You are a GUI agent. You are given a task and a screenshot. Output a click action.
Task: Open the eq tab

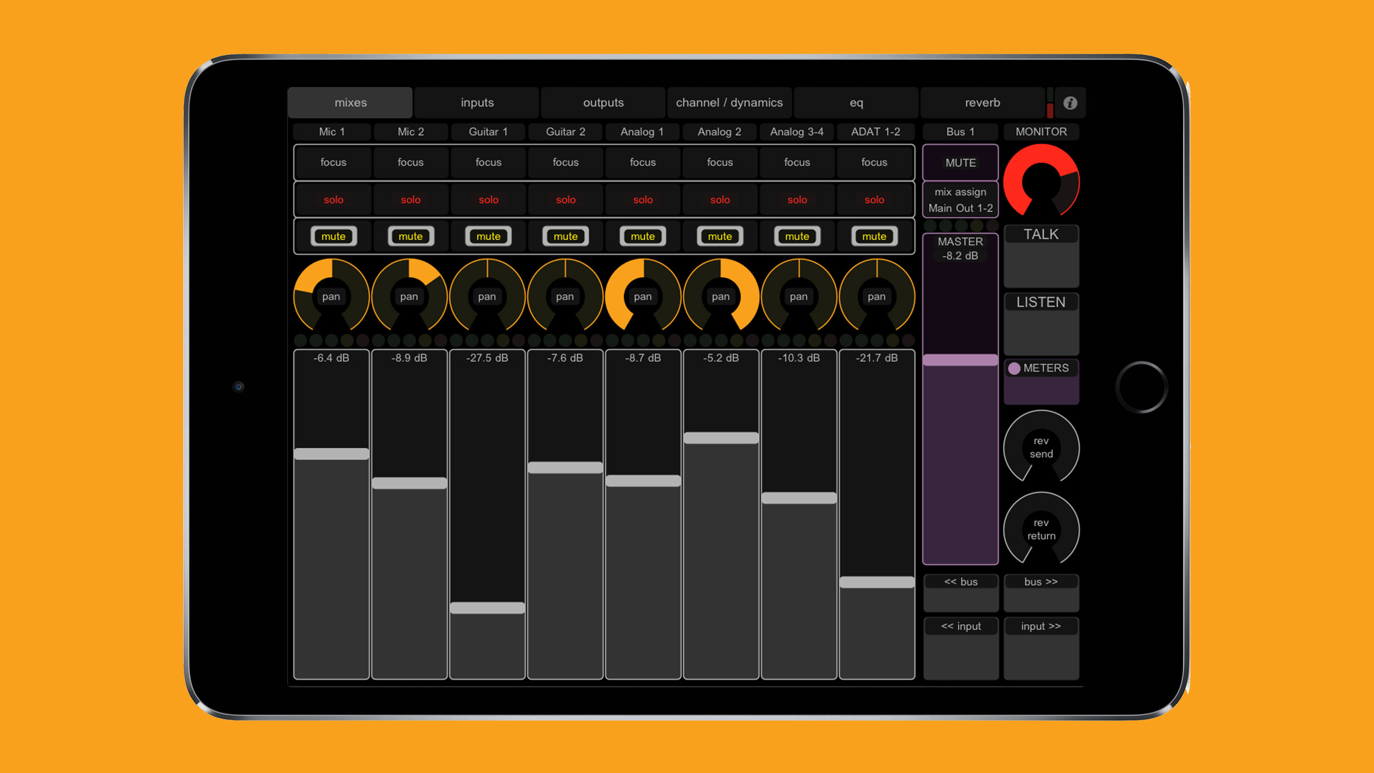point(856,102)
